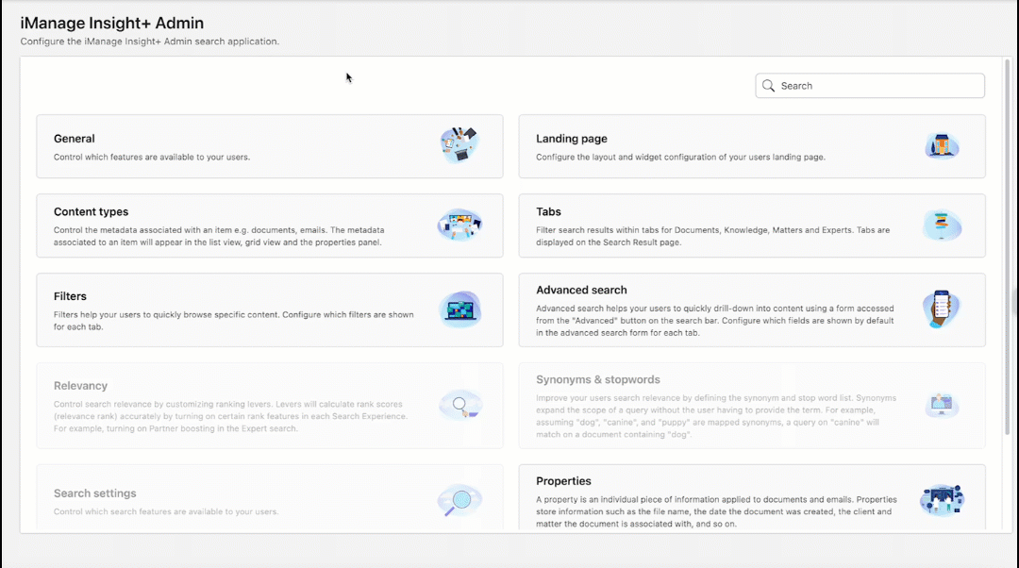This screenshot has width=1019, height=568.
Task: Click the Search settings magnifier icon
Action: tap(459, 500)
